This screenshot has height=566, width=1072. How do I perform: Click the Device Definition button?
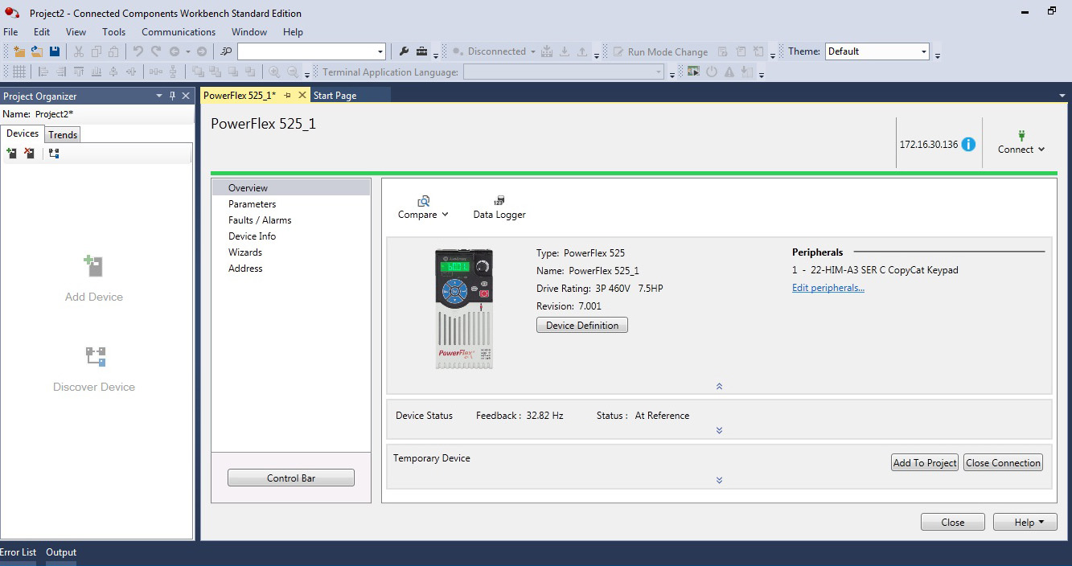(582, 325)
